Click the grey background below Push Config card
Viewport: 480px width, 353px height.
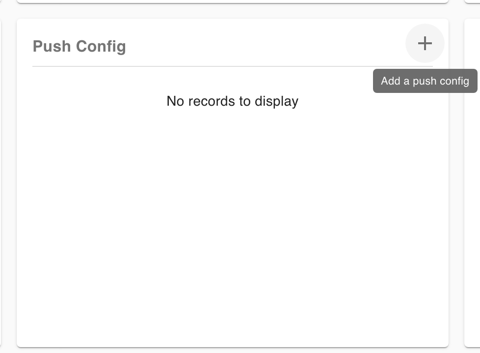point(232,350)
